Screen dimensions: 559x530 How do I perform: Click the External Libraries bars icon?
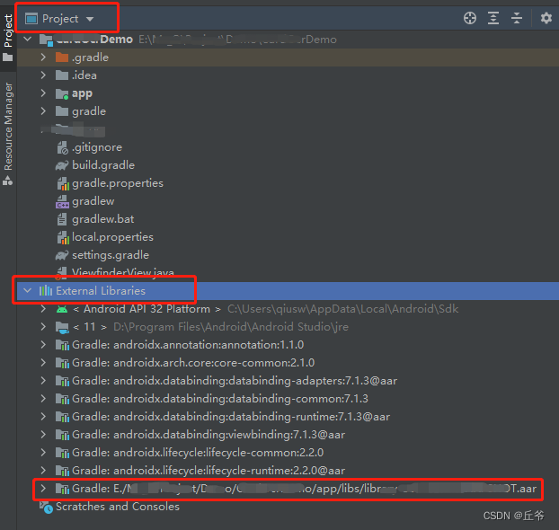(x=46, y=290)
